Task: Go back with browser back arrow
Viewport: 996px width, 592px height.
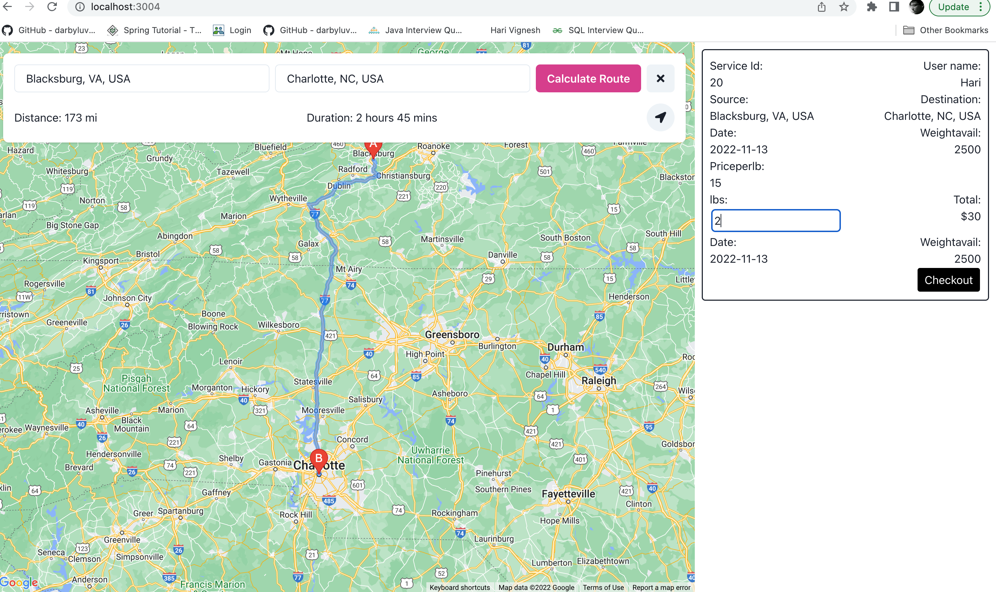Action: pyautogui.click(x=8, y=7)
